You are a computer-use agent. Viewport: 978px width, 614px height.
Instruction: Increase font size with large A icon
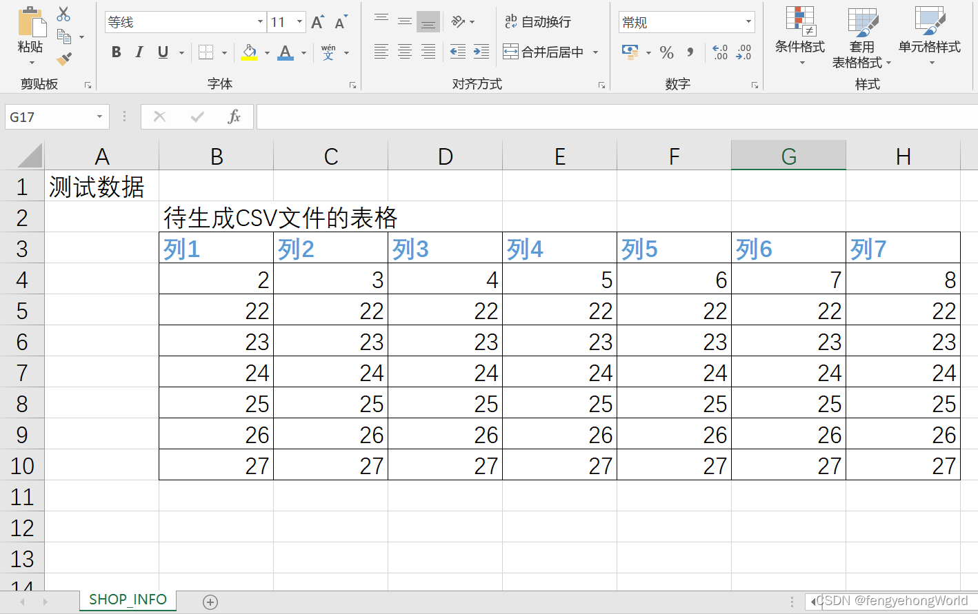[317, 22]
